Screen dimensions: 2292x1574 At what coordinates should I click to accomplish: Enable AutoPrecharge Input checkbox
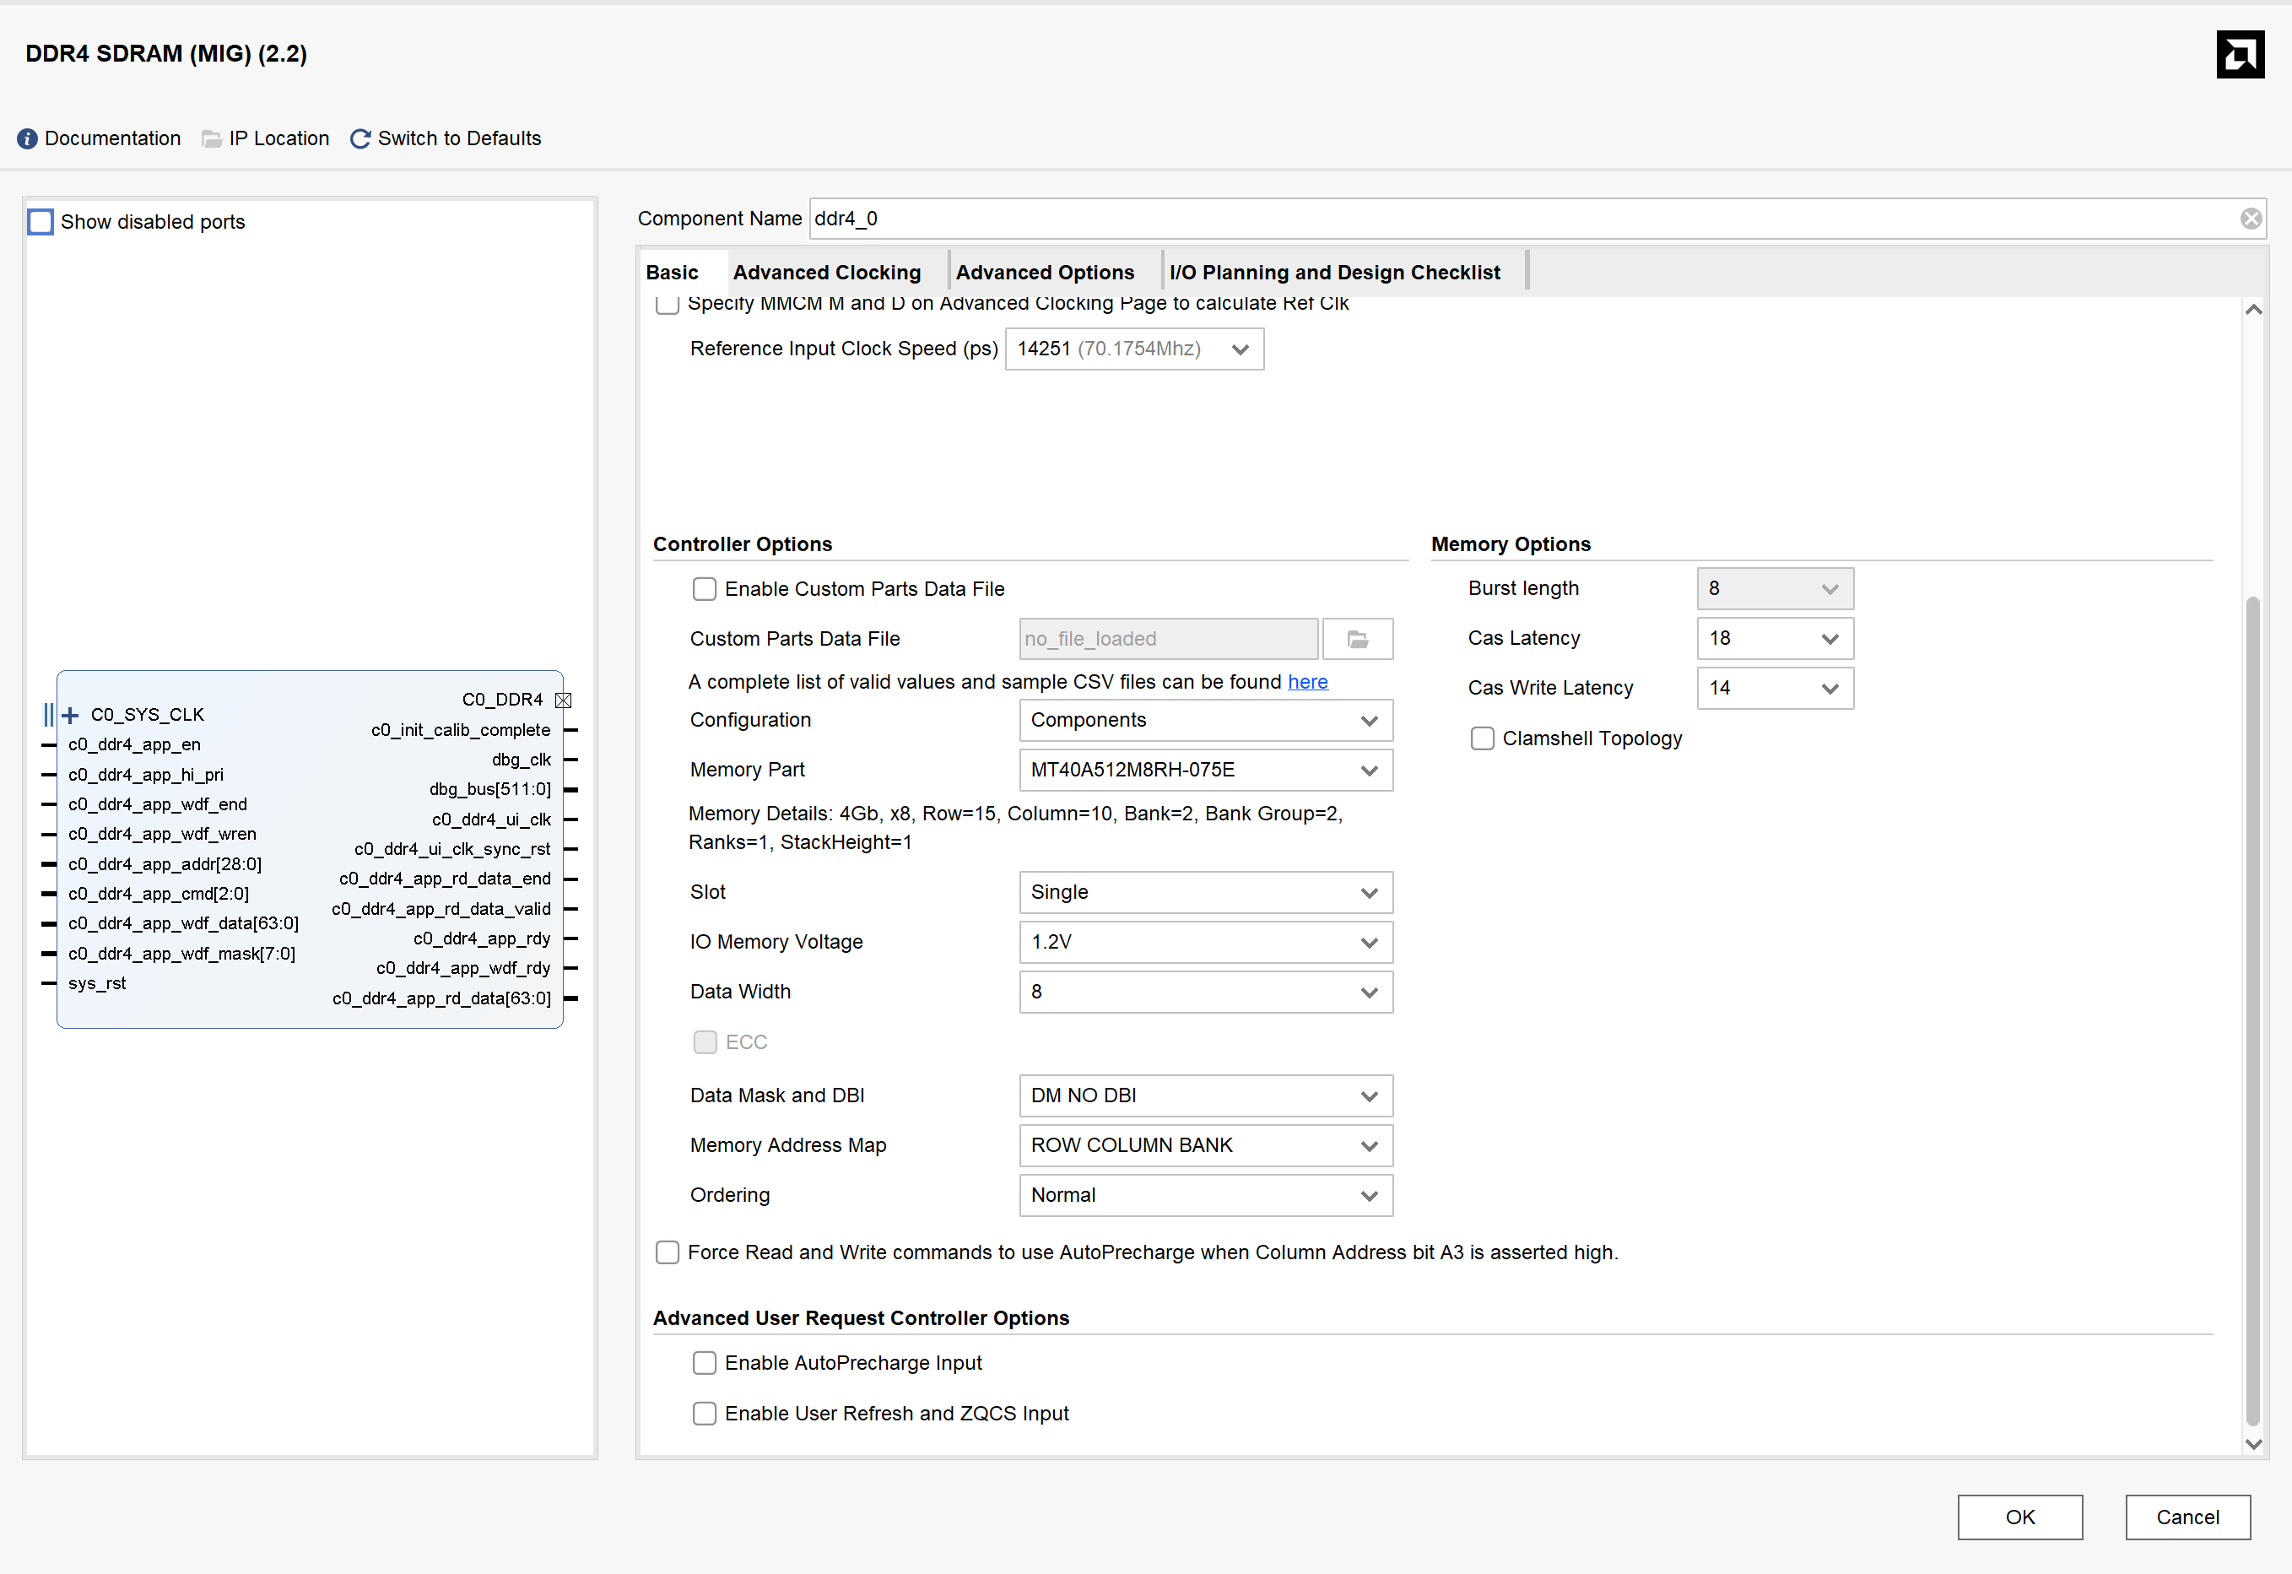(704, 1363)
